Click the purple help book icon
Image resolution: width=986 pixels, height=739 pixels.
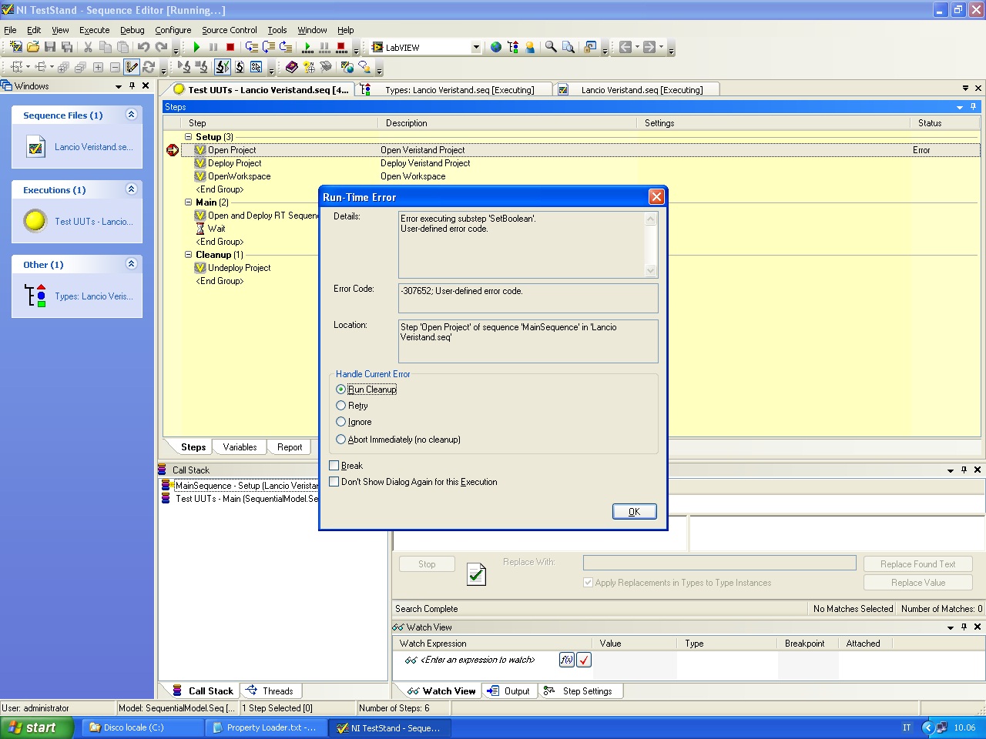[291, 67]
